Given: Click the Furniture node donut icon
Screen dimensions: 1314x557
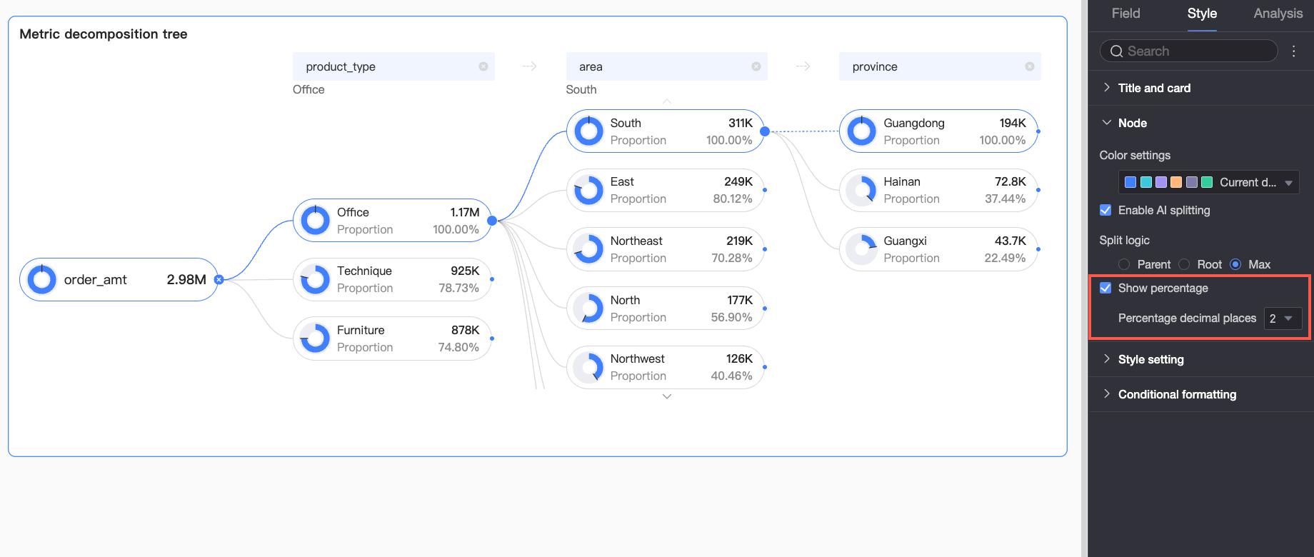Looking at the screenshot, I should [315, 338].
